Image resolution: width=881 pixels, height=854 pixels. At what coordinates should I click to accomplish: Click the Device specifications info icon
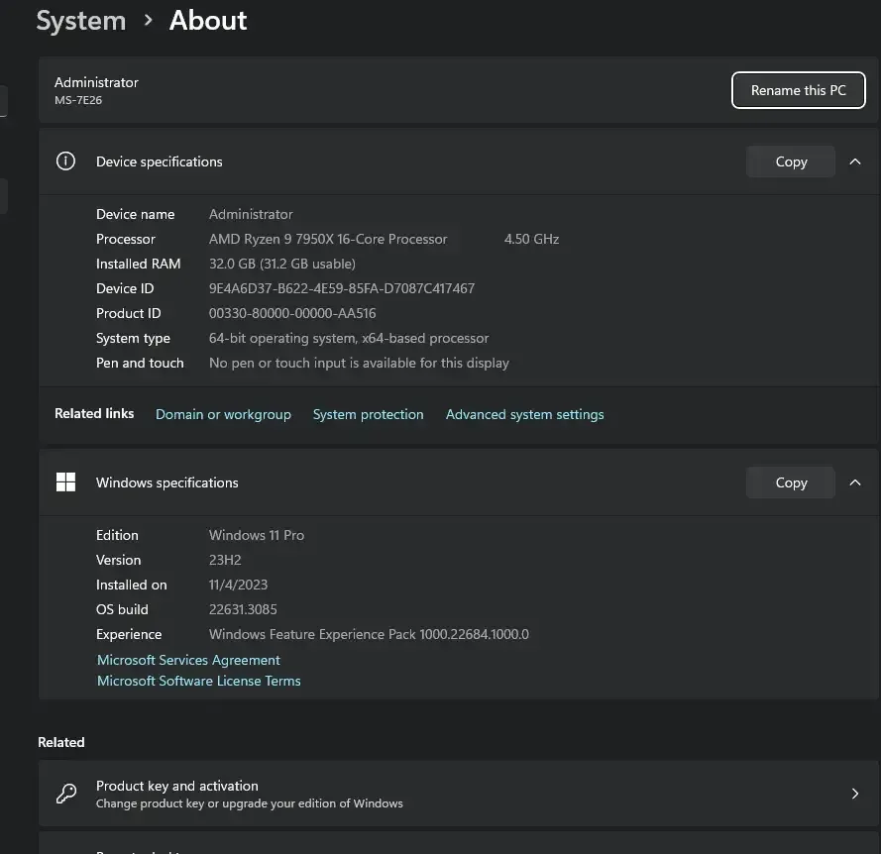click(65, 161)
